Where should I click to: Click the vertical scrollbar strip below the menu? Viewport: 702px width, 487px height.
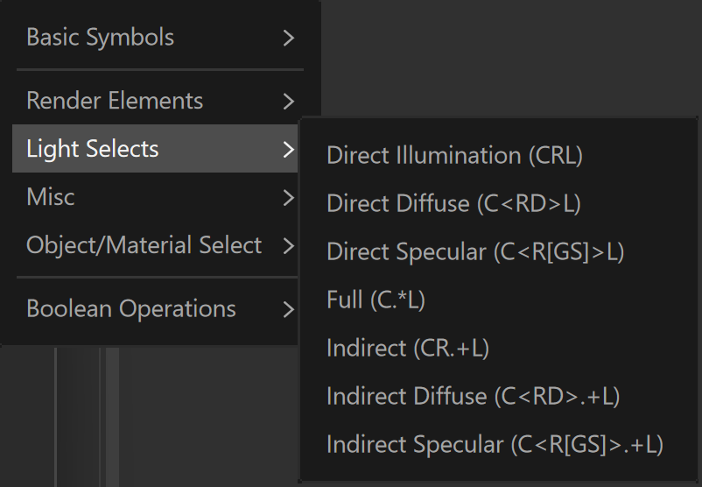point(112,417)
